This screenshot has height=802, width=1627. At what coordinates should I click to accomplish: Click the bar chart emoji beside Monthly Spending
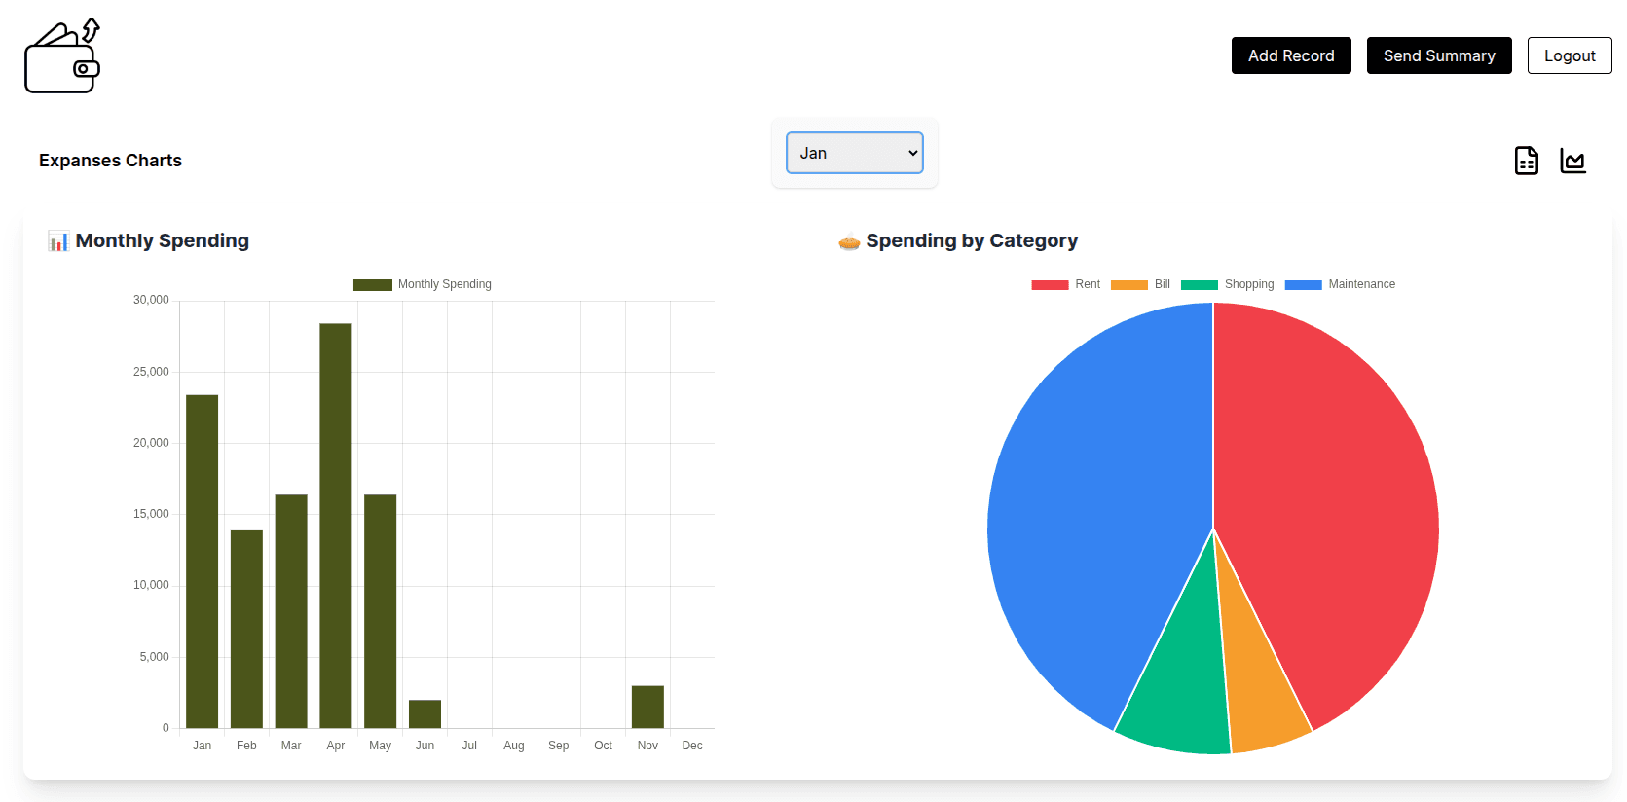pos(58,241)
